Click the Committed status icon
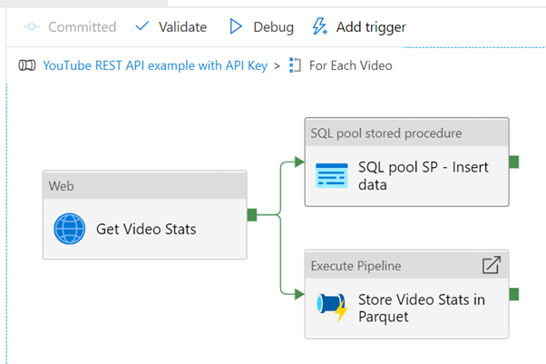The height and width of the screenshot is (364, 546). click(x=32, y=27)
